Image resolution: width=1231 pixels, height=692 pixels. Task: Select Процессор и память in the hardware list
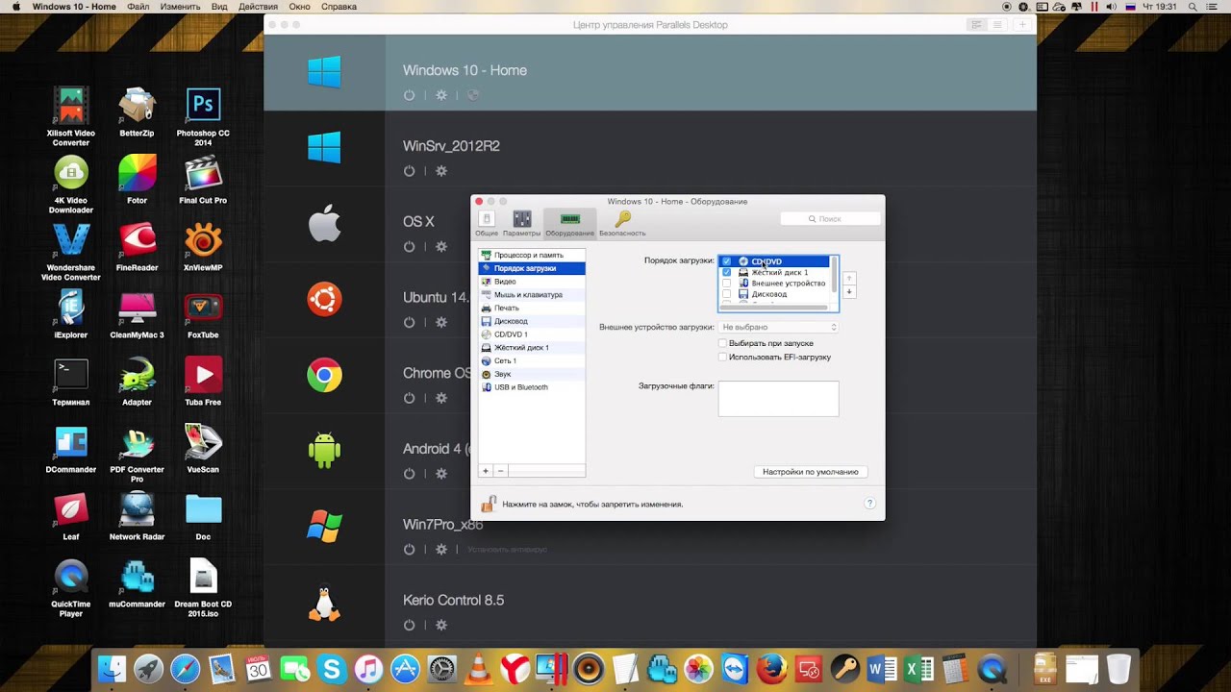click(x=532, y=255)
